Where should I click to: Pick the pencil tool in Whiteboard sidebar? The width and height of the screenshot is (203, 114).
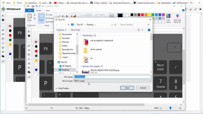3,30
